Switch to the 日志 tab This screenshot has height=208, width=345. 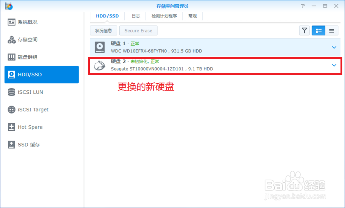(x=136, y=16)
